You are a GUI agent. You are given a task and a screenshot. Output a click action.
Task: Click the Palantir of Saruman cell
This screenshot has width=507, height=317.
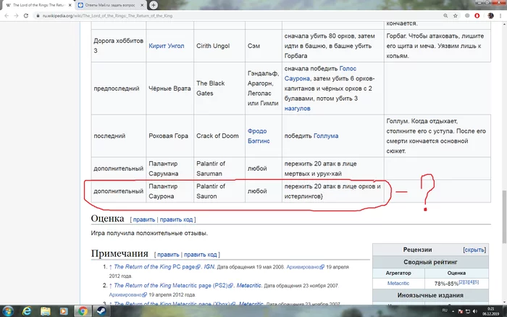coord(219,168)
